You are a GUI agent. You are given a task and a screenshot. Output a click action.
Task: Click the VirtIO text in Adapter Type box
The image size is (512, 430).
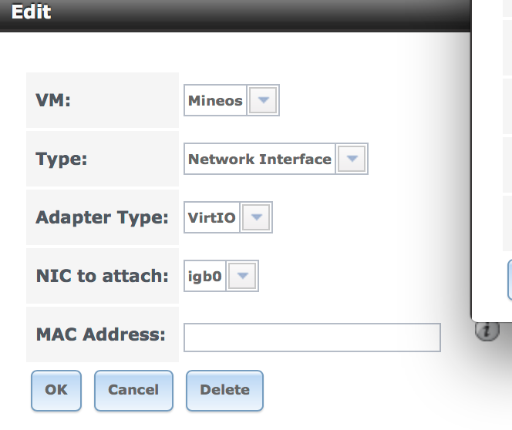211,217
